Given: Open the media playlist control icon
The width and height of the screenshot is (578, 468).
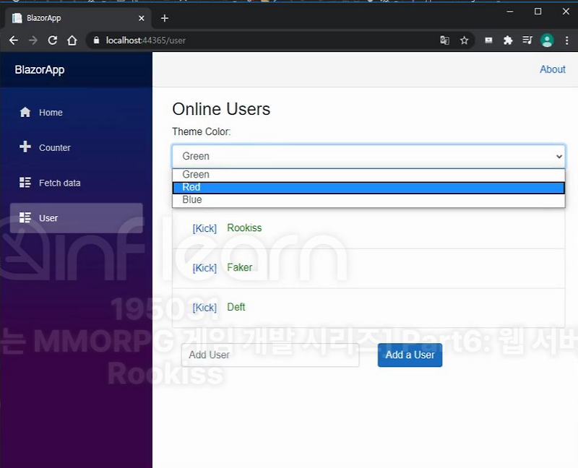Looking at the screenshot, I should pyautogui.click(x=527, y=40).
